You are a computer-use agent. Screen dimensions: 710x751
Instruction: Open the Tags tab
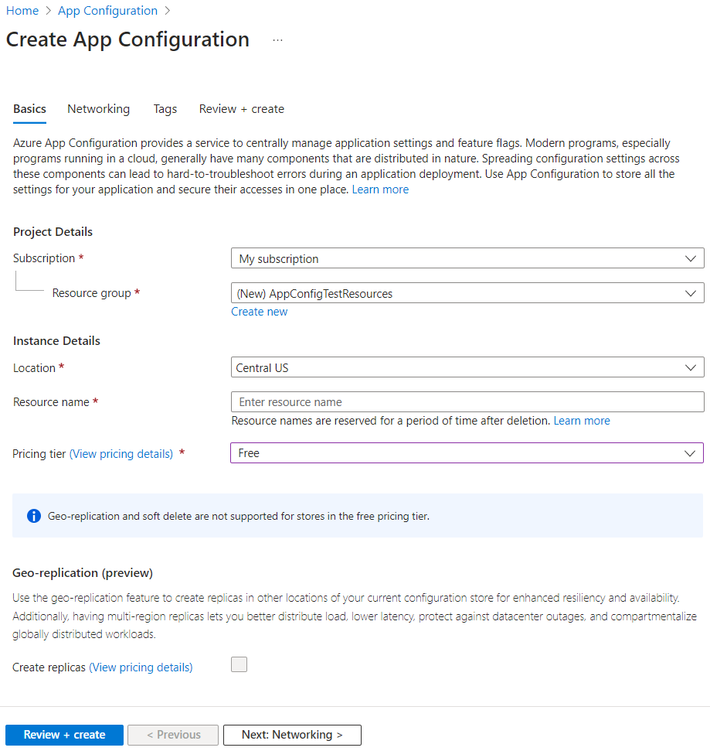(165, 109)
